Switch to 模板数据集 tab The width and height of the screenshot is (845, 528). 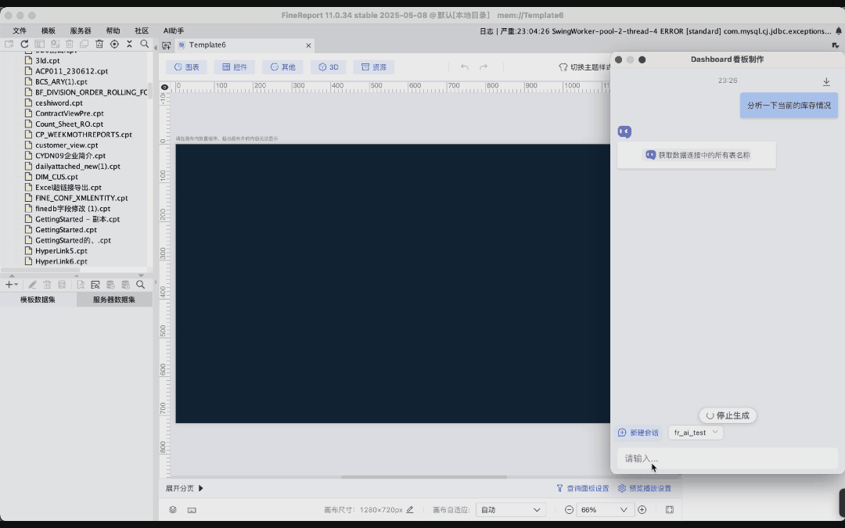click(38, 300)
